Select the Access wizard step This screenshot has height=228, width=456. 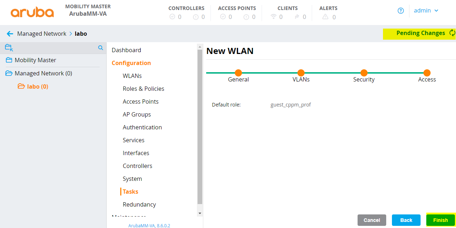(x=427, y=73)
